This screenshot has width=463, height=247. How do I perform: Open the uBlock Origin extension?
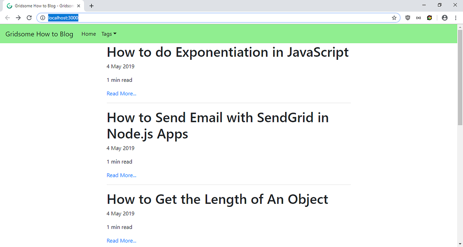click(407, 17)
